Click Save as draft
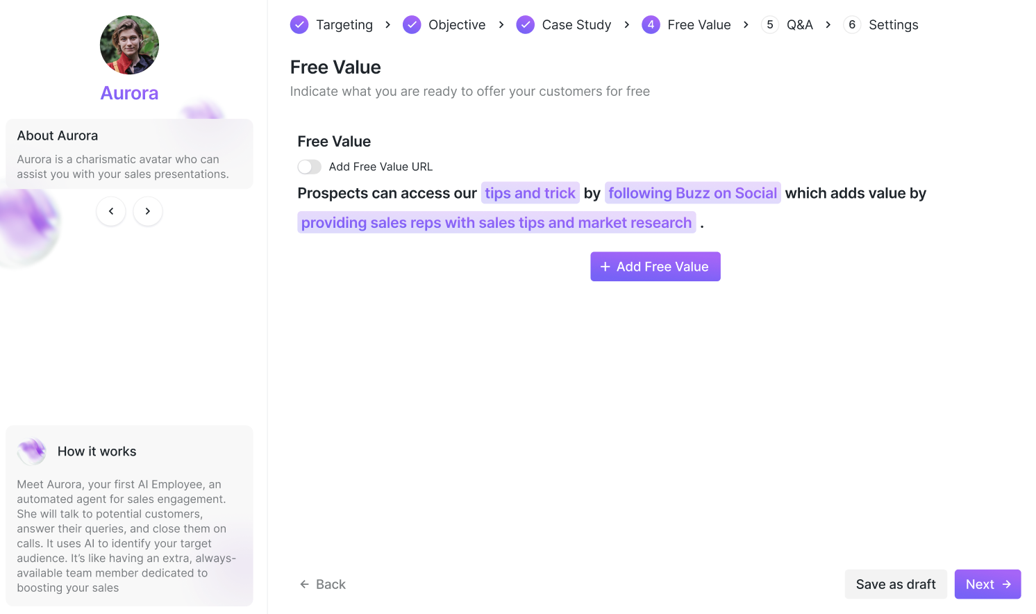This screenshot has width=1036, height=614. 896,584
